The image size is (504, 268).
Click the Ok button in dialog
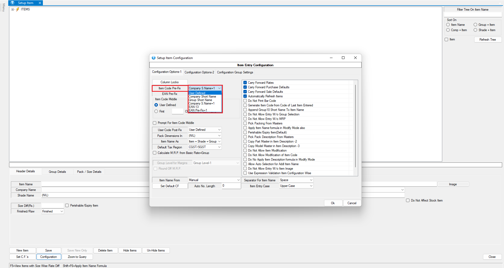pyautogui.click(x=333, y=203)
